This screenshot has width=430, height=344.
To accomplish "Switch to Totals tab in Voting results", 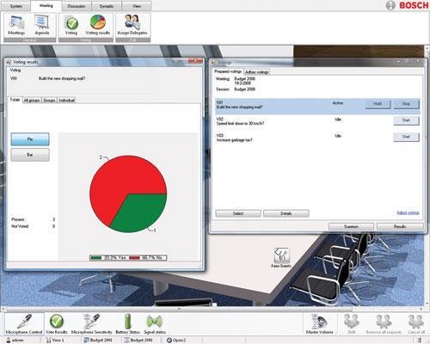I will coord(15,100).
